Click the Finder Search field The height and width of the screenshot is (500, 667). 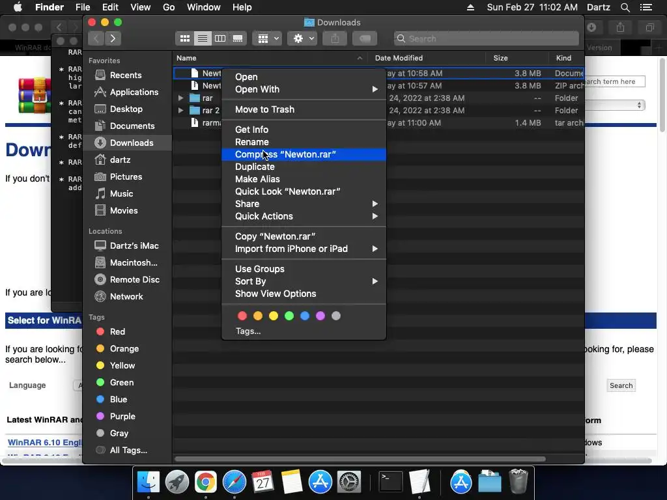tap(486, 38)
